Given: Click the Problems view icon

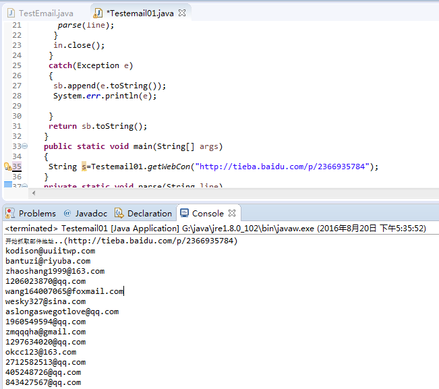Looking at the screenshot, I should 10,213.
